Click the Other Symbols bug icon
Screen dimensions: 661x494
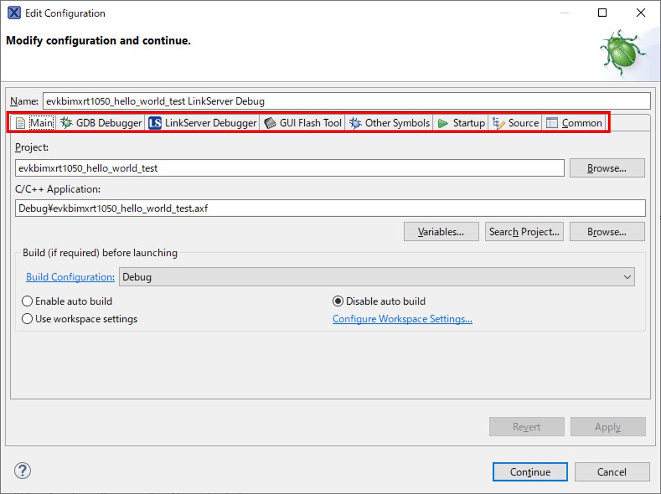[x=355, y=123]
